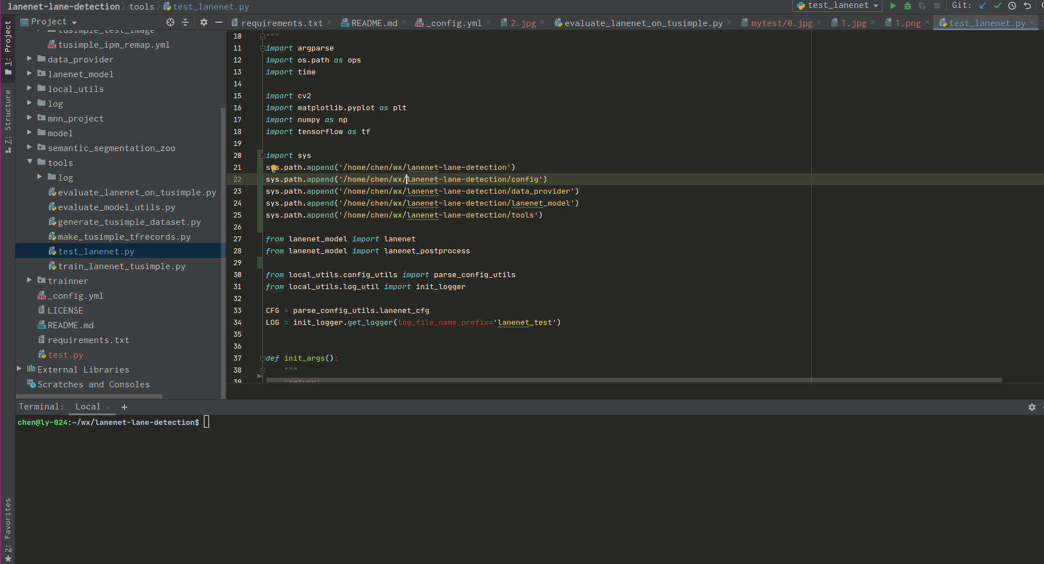Hide the Project panel

(219, 22)
